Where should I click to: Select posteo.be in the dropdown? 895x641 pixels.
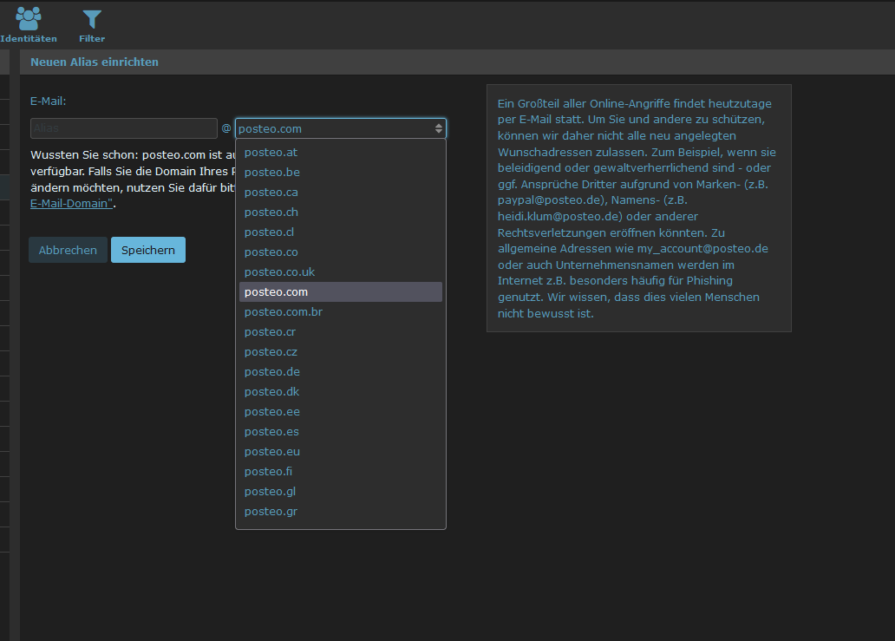[271, 173]
